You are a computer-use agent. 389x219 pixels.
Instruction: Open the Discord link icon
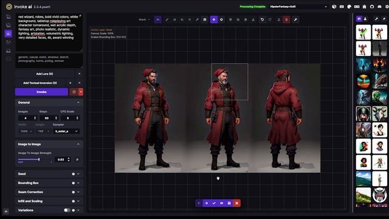(379, 7)
